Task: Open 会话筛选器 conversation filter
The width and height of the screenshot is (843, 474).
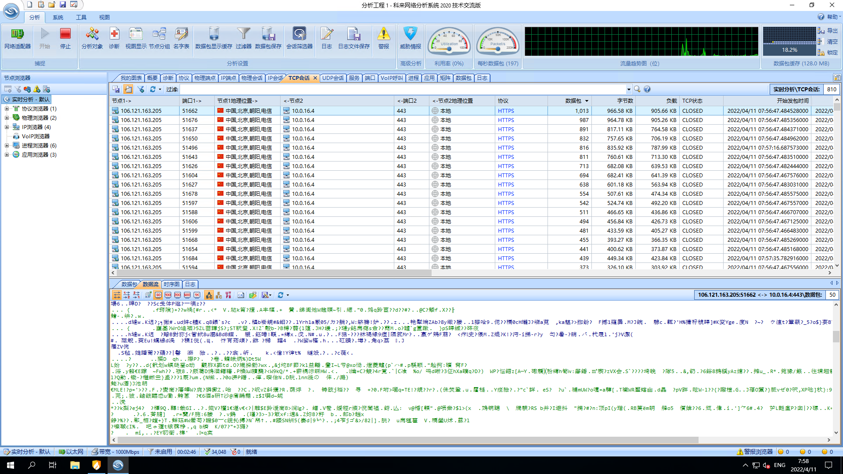Action: click(x=299, y=39)
